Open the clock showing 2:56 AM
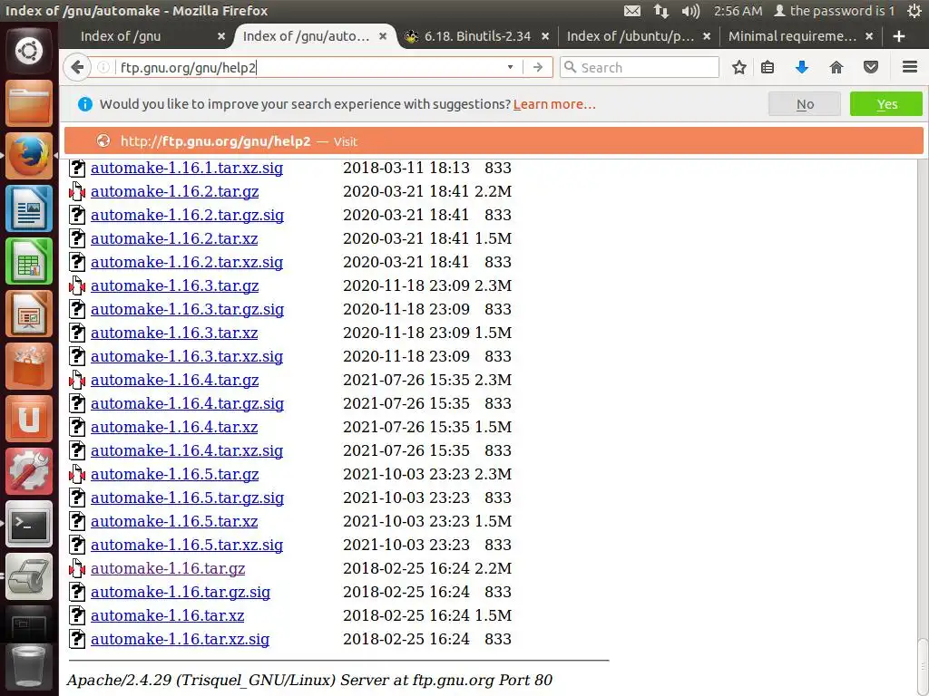The image size is (929, 696). click(x=738, y=11)
